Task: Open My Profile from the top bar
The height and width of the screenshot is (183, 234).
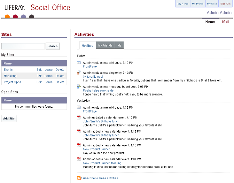Action: point(198,4)
